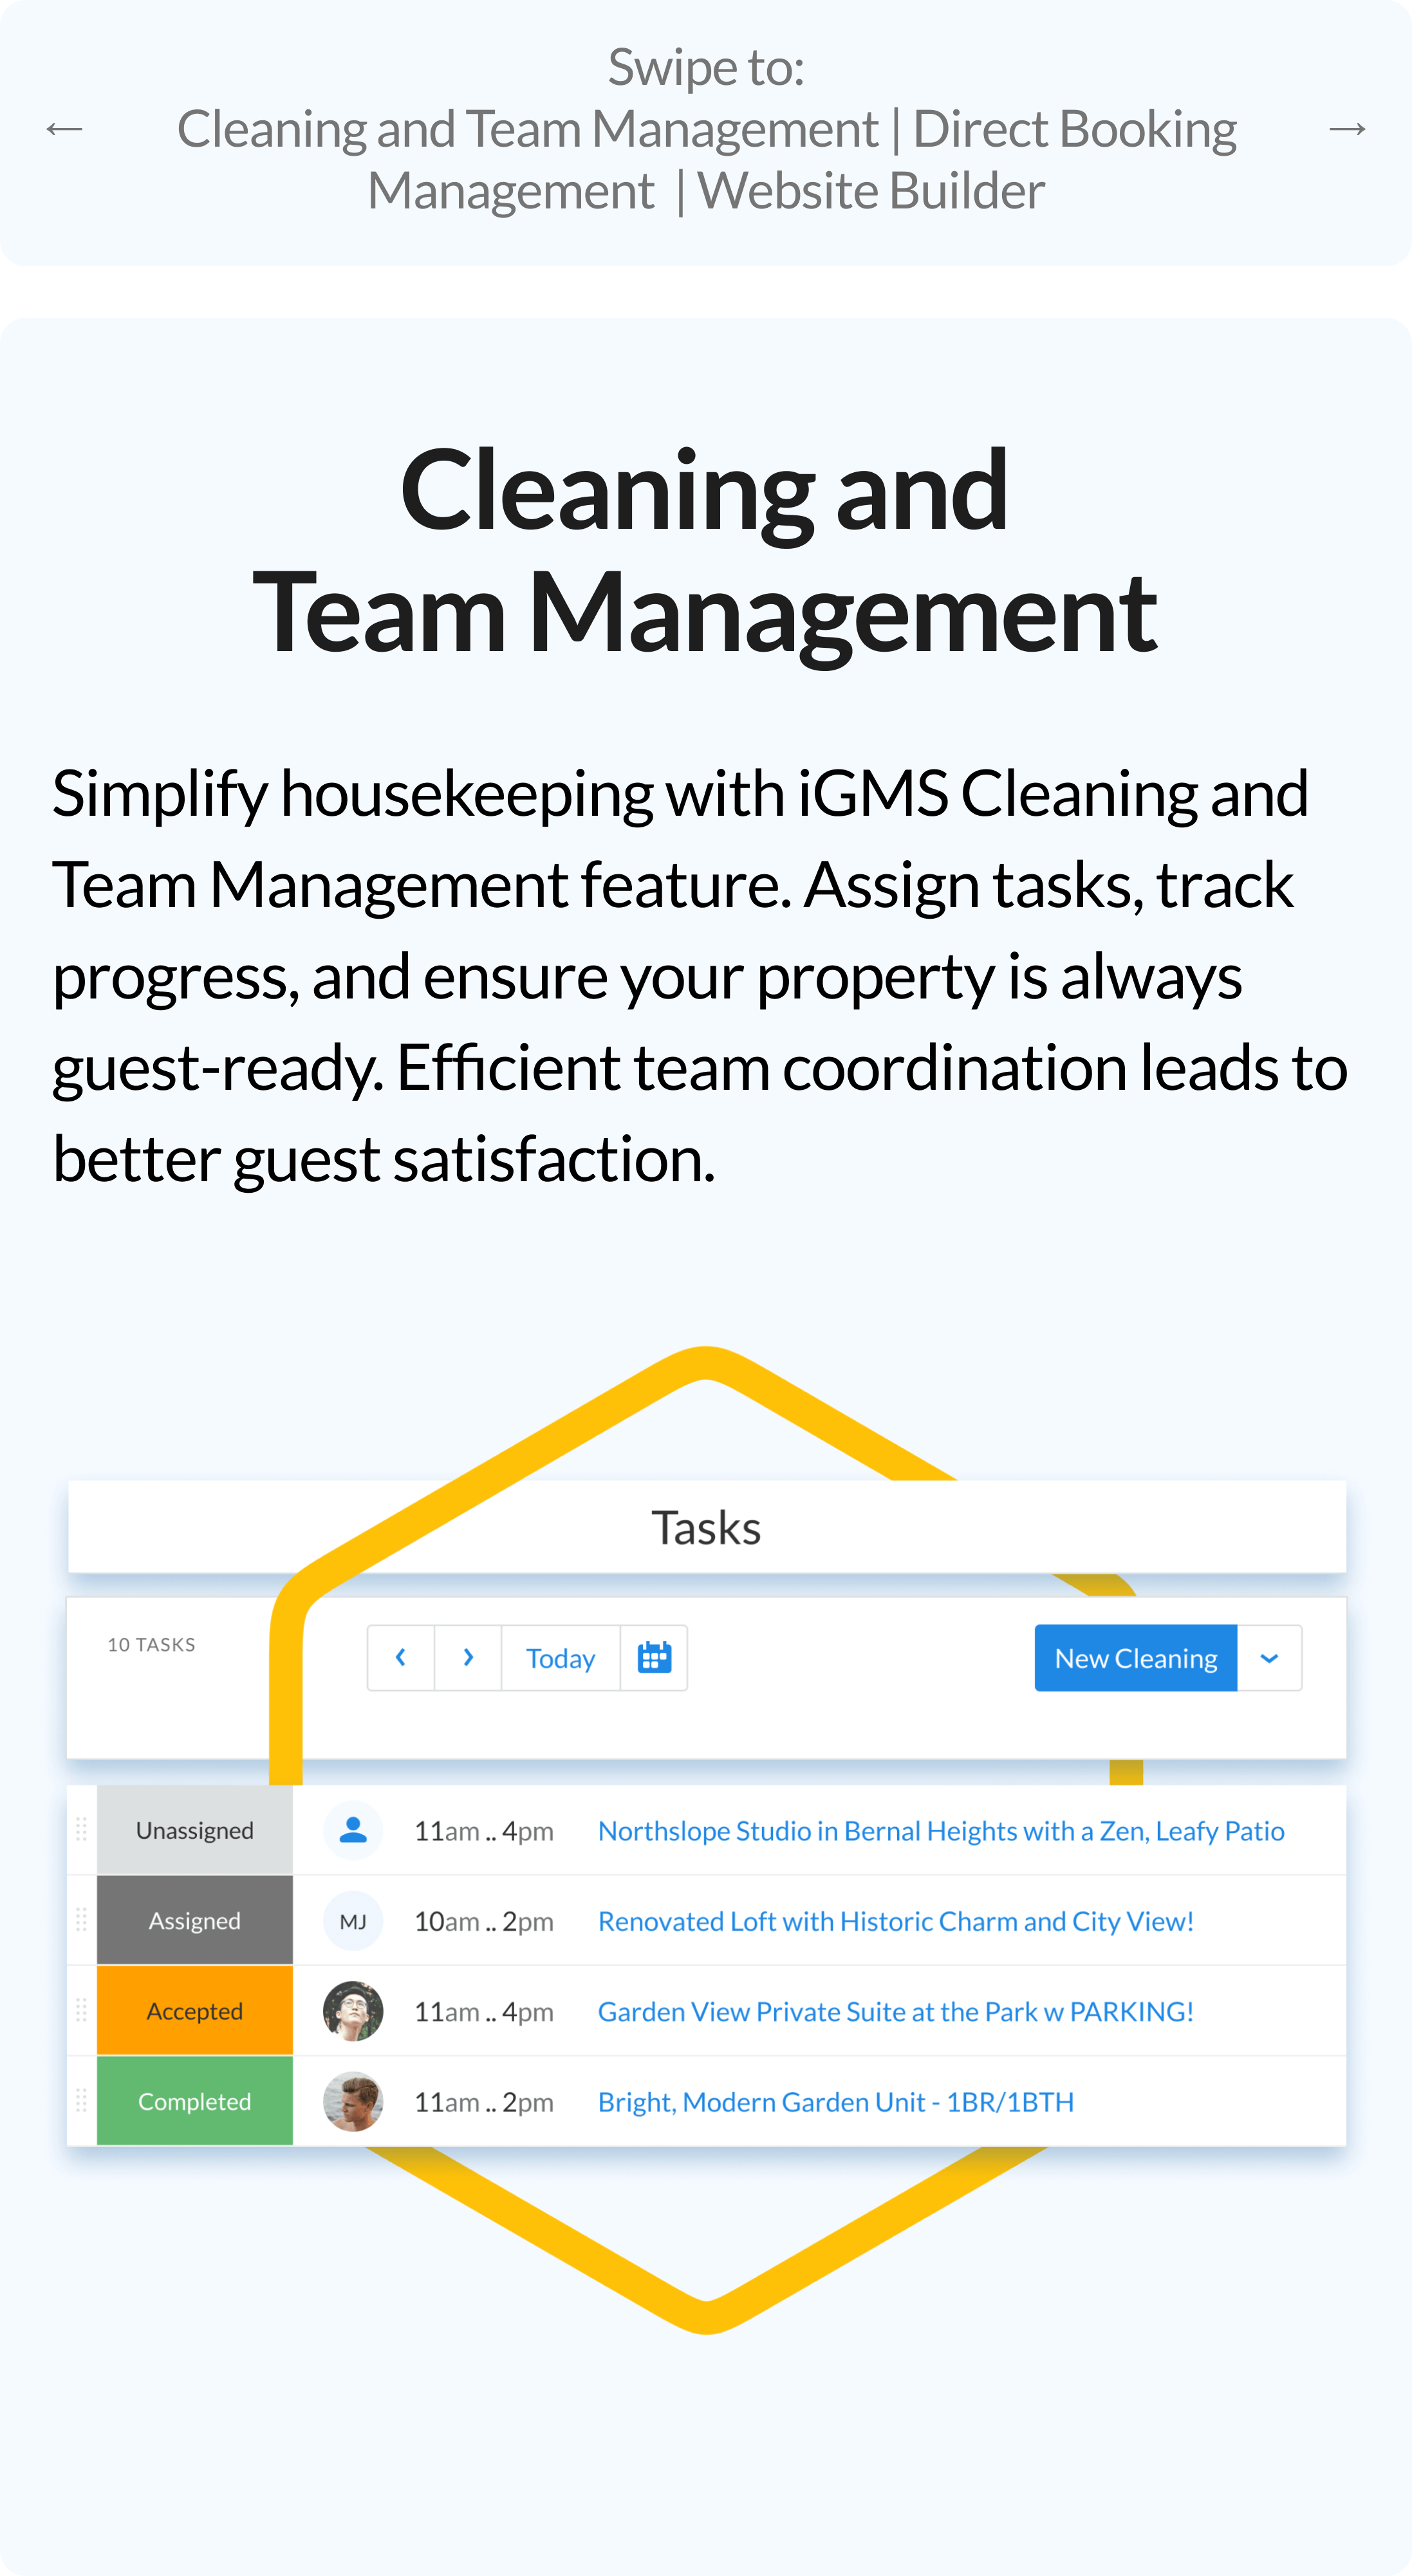
Task: Grab drag handle of Accepted row
Action: click(x=82, y=2010)
